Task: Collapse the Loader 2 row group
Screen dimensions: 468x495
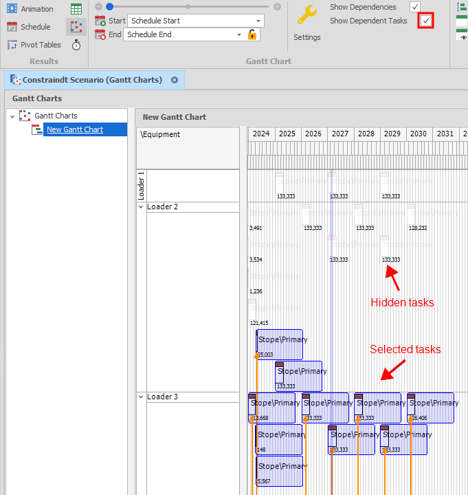Action: (x=142, y=207)
